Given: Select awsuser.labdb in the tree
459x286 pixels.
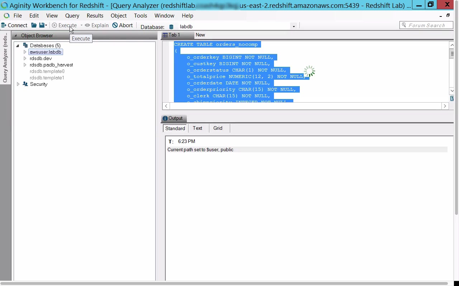Looking at the screenshot, I should [46, 52].
